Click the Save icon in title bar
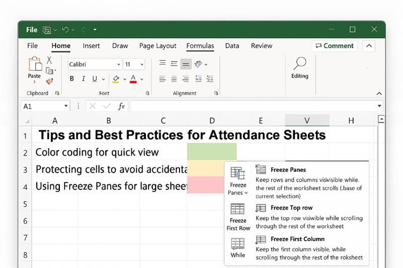This screenshot has width=403, height=268. click(x=47, y=30)
